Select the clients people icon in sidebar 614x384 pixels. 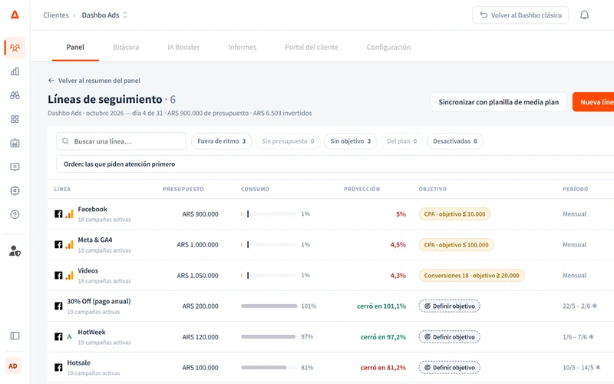pyautogui.click(x=15, y=48)
